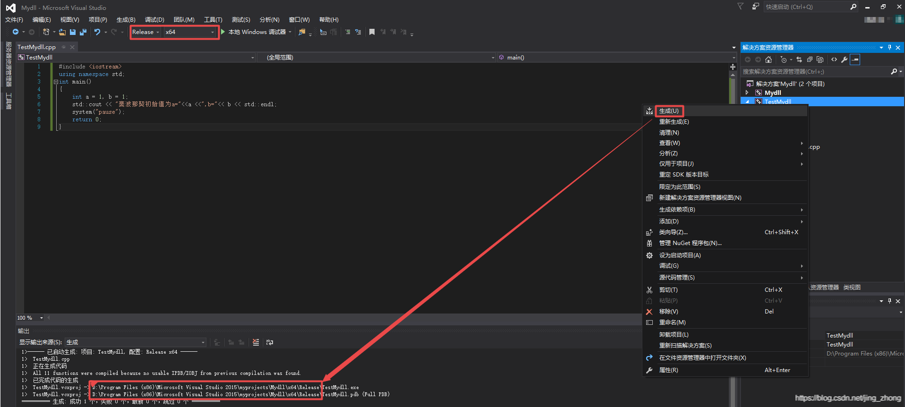Select 在文件资源管理器中打开文件夹(X) entry

click(702, 358)
